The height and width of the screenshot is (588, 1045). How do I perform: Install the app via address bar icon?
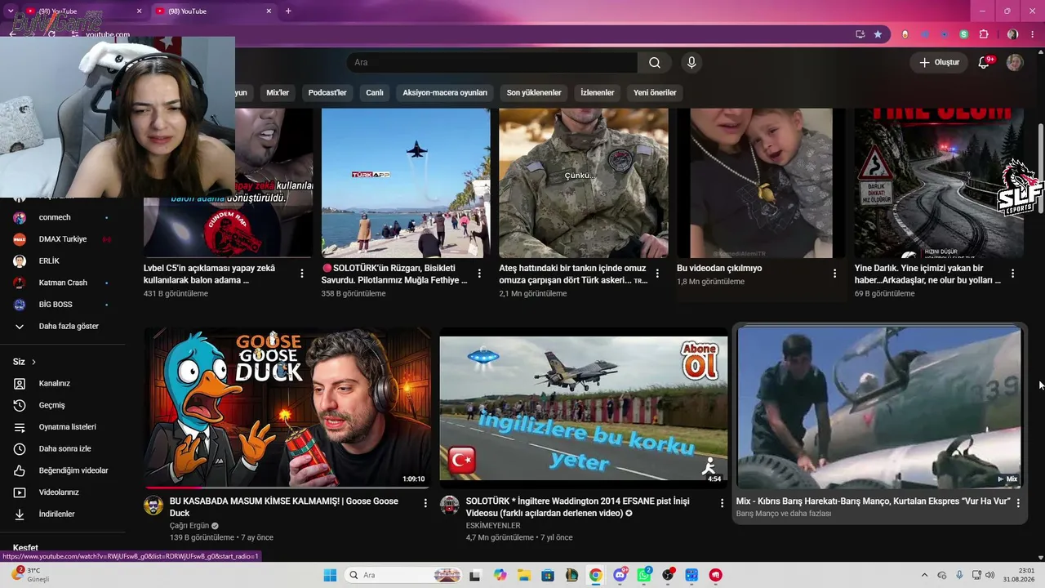click(860, 34)
